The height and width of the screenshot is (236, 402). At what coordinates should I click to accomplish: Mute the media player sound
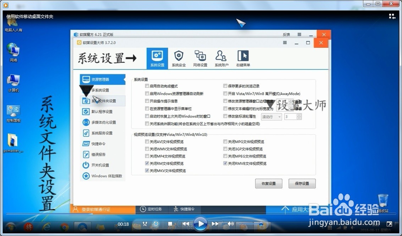pyautogui.click(x=230, y=224)
